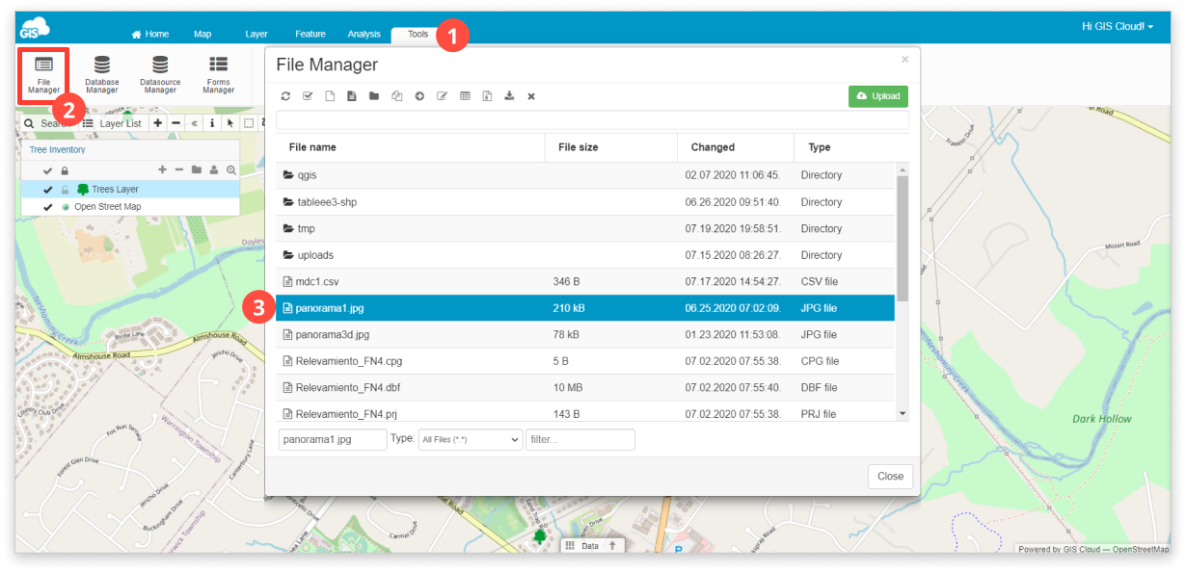The height and width of the screenshot is (572, 1186).
Task: Switch to the Tools tab
Action: point(416,33)
